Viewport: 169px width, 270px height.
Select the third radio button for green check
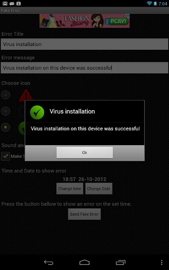[5, 127]
